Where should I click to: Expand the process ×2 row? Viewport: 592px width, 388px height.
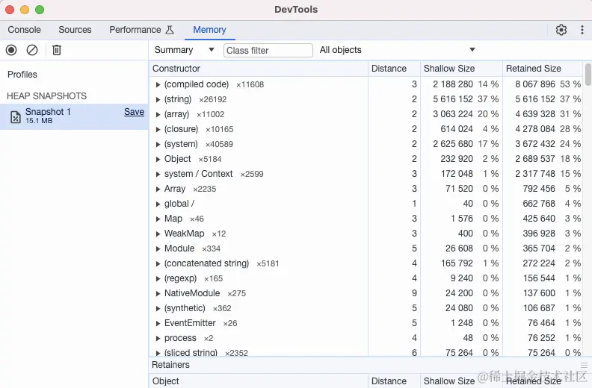[158, 338]
